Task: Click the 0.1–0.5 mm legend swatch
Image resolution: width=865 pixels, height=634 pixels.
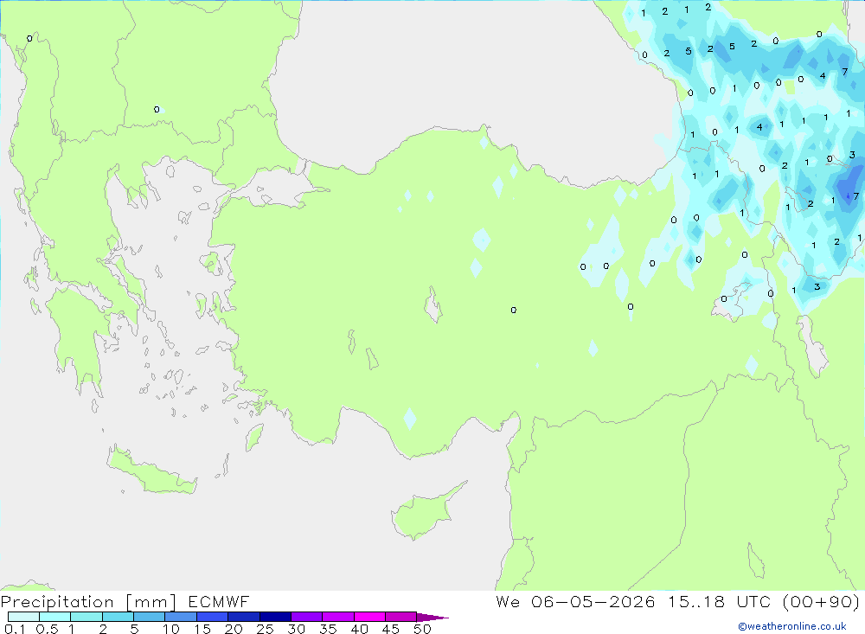Action: click(23, 617)
